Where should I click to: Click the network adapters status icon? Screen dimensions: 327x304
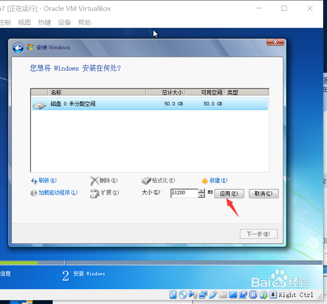point(203,294)
